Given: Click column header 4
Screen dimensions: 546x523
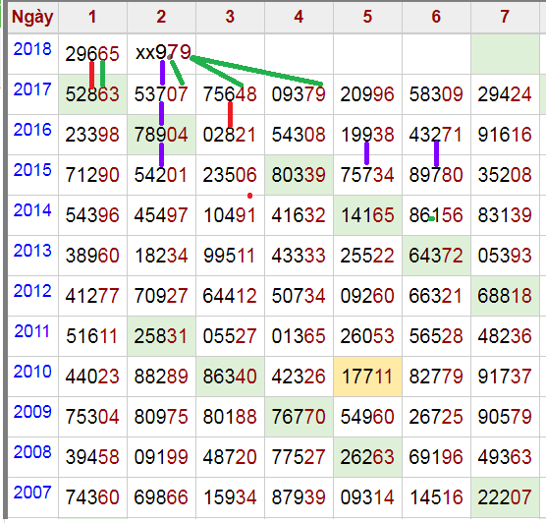Looking at the screenshot, I should pos(299,17).
